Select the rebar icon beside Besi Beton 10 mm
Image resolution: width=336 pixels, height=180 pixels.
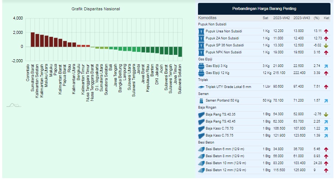pos(201,163)
